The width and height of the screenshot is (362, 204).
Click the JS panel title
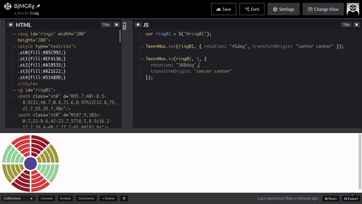coord(146,25)
